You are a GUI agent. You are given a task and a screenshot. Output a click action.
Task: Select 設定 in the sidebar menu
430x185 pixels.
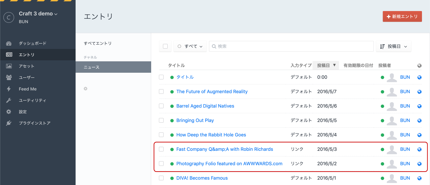click(23, 112)
